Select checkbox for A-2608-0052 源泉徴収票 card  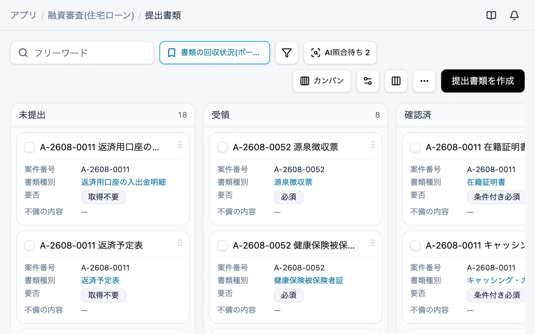pos(222,147)
